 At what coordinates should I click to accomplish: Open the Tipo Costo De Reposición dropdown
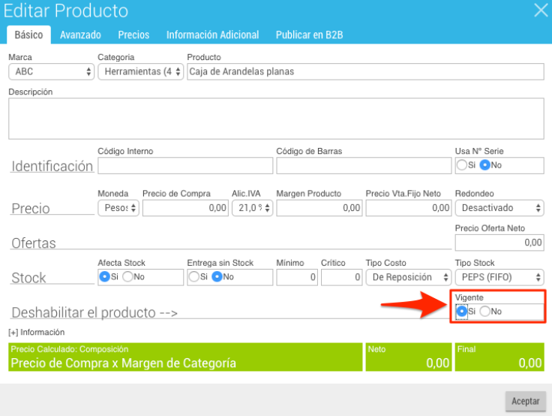pos(408,277)
